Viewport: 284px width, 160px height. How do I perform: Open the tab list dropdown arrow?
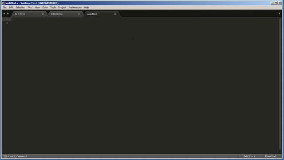click(279, 14)
